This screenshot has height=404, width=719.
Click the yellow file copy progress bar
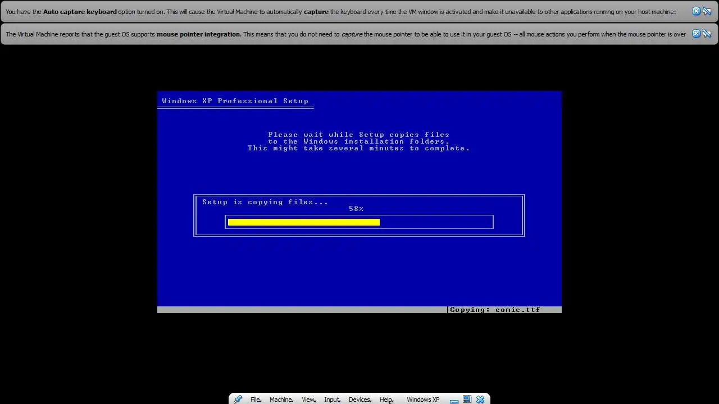304,222
